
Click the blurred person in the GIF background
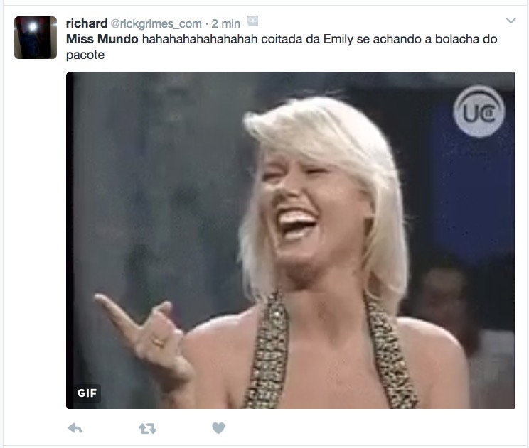click(x=446, y=303)
